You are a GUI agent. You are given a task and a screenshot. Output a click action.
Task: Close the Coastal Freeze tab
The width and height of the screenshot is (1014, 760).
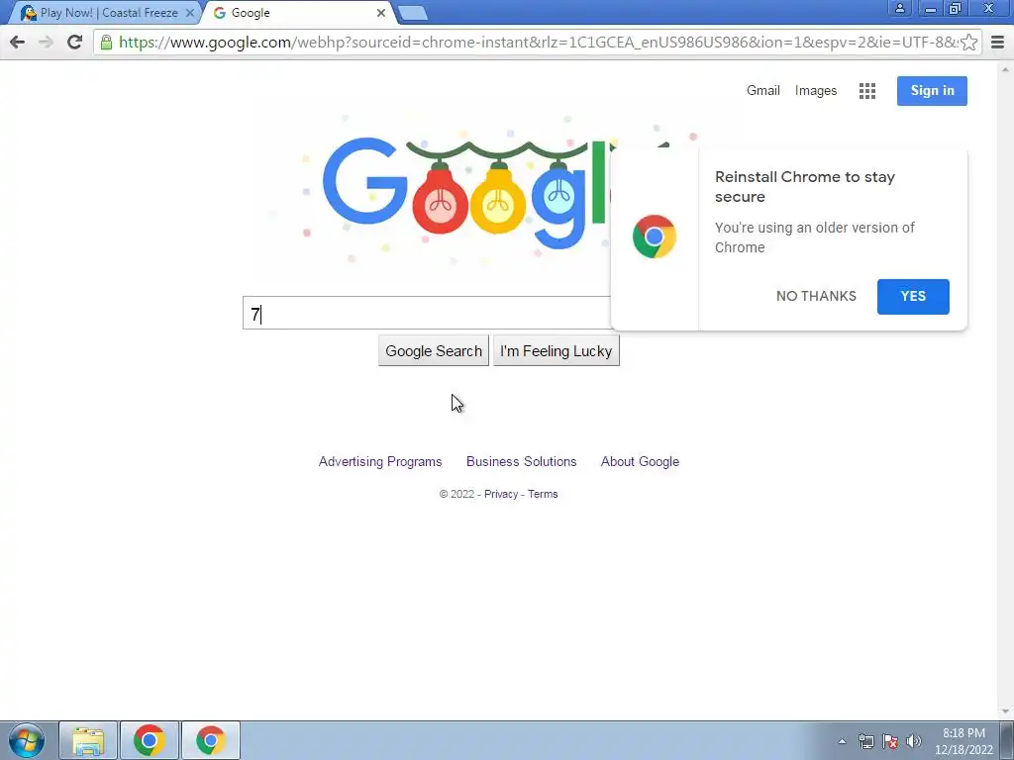click(x=189, y=13)
